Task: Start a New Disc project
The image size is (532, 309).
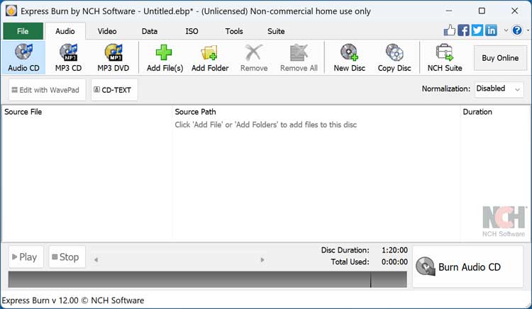Action: point(350,57)
